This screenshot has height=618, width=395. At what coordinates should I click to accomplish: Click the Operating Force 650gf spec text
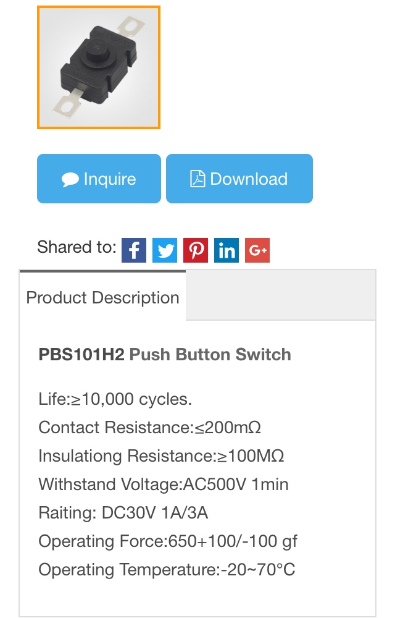pyautogui.click(x=168, y=541)
